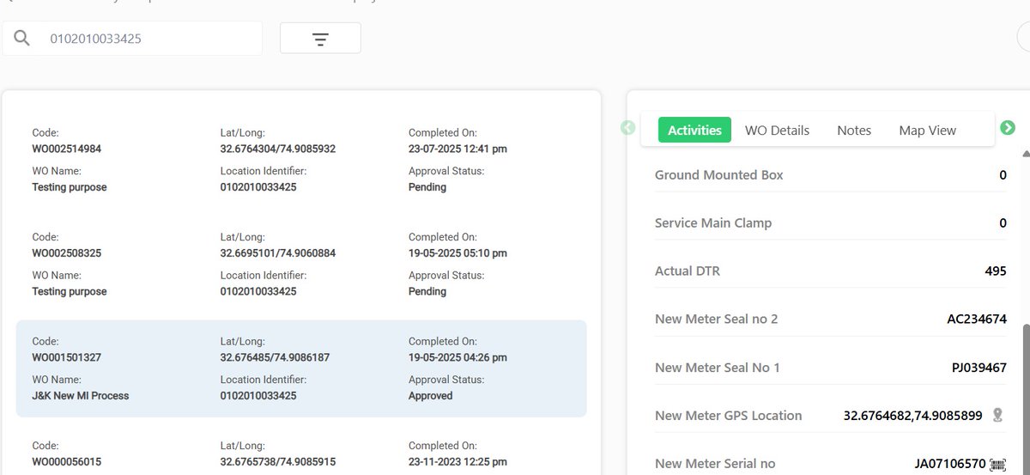Click seal number AC234674
This screenshot has width=1030, height=475.
pos(977,320)
